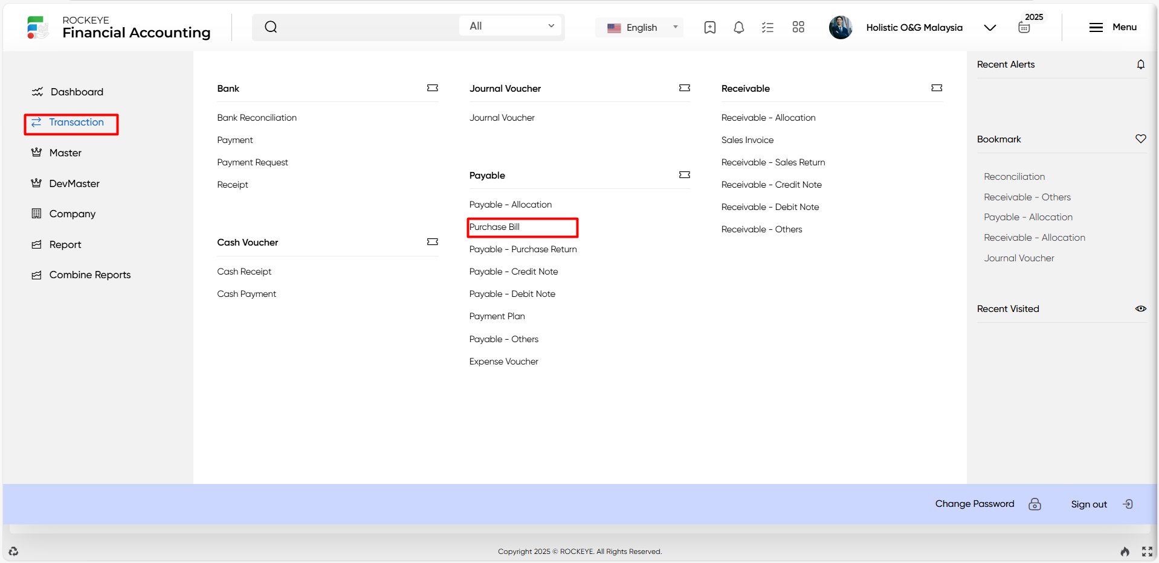This screenshot has width=1159, height=563.
Task: Click the Bank section ticket icon
Action: (x=433, y=88)
